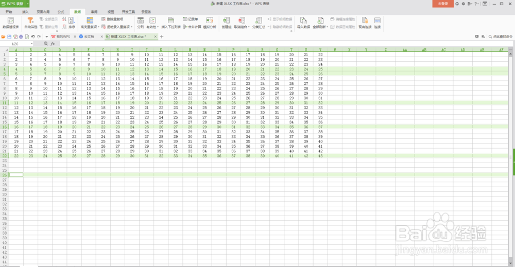Open 连接 connections tool
The width and height of the screenshot is (515, 267).
(x=377, y=23)
